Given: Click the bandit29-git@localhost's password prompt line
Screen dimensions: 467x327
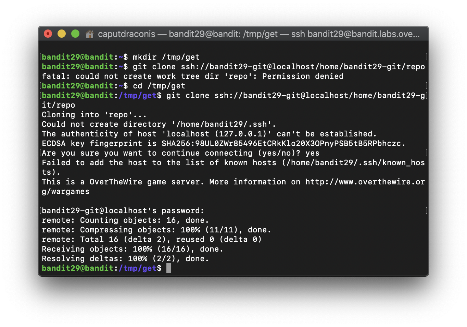Looking at the screenshot, I should (x=123, y=210).
